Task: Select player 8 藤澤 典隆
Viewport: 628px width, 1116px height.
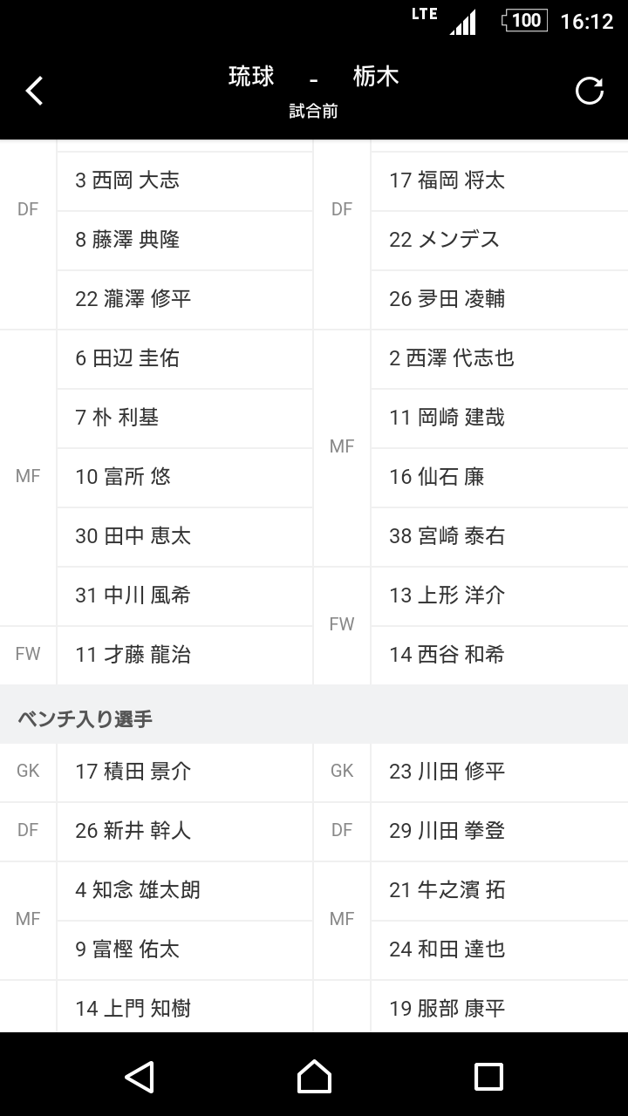Action: [184, 240]
